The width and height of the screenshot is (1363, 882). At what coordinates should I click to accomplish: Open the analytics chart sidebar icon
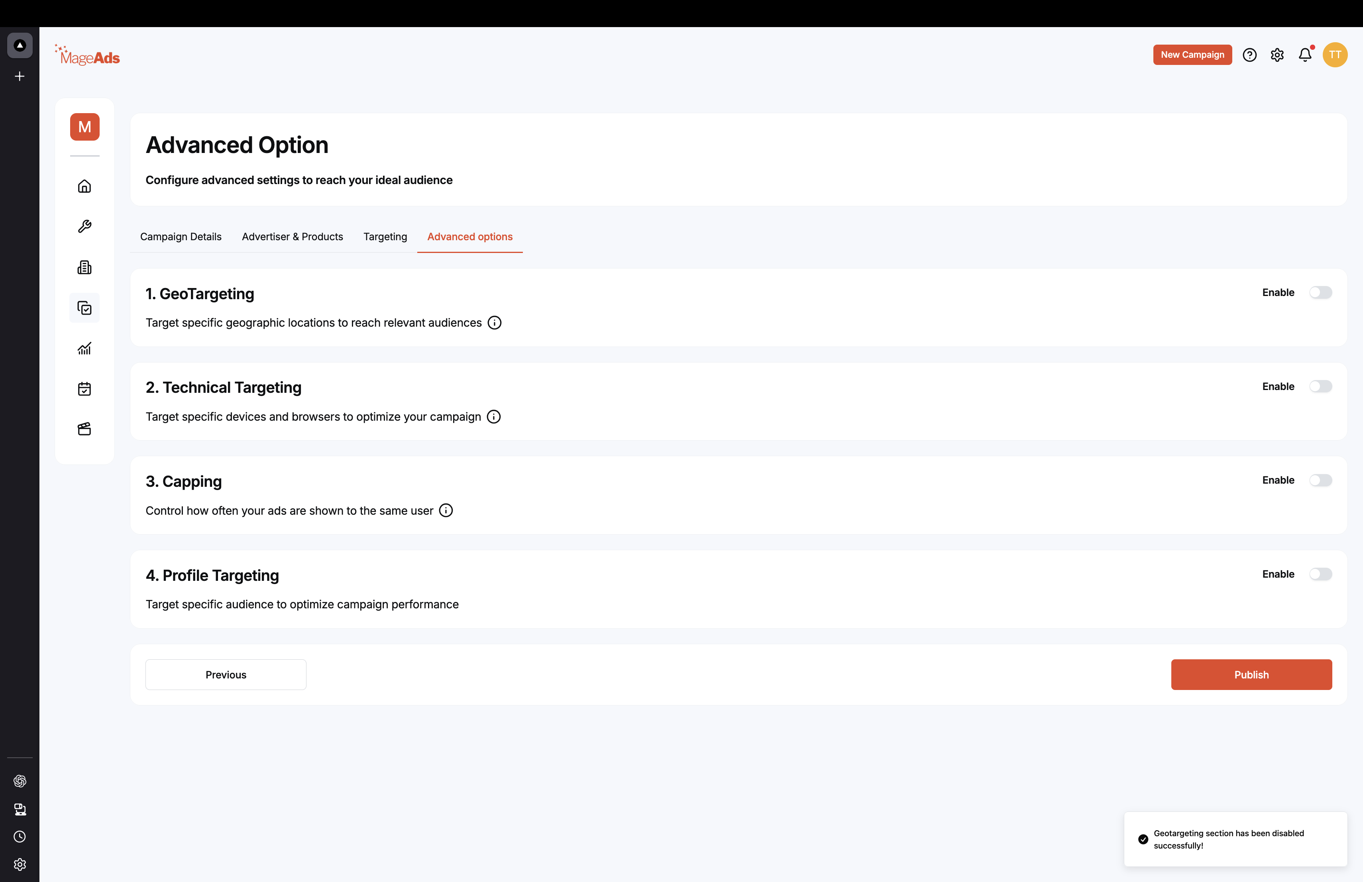pyautogui.click(x=84, y=349)
